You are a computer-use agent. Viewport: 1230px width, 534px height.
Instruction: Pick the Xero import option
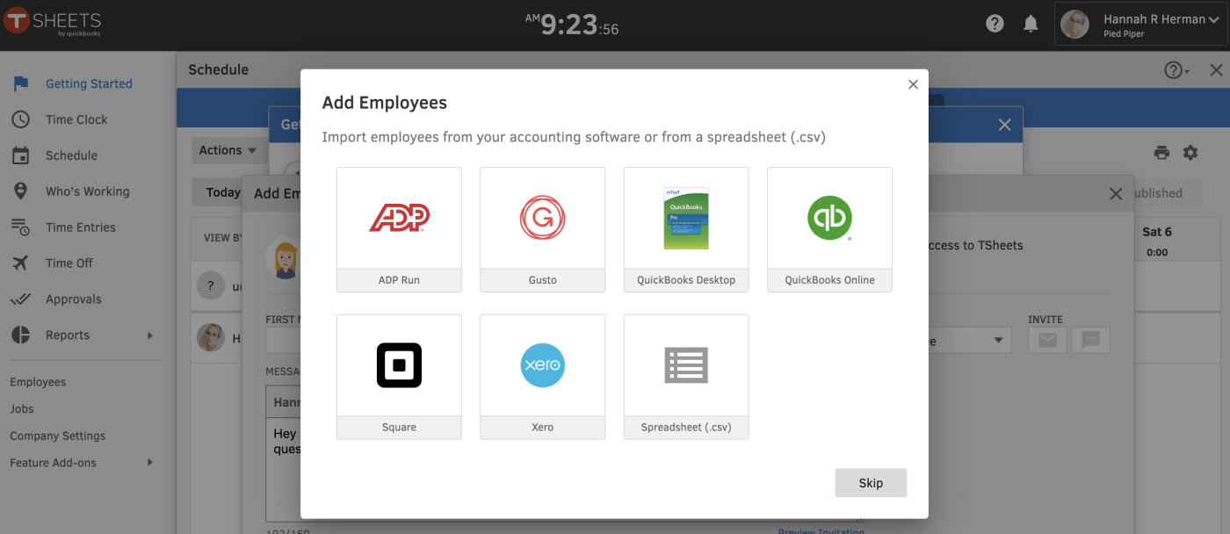542,377
